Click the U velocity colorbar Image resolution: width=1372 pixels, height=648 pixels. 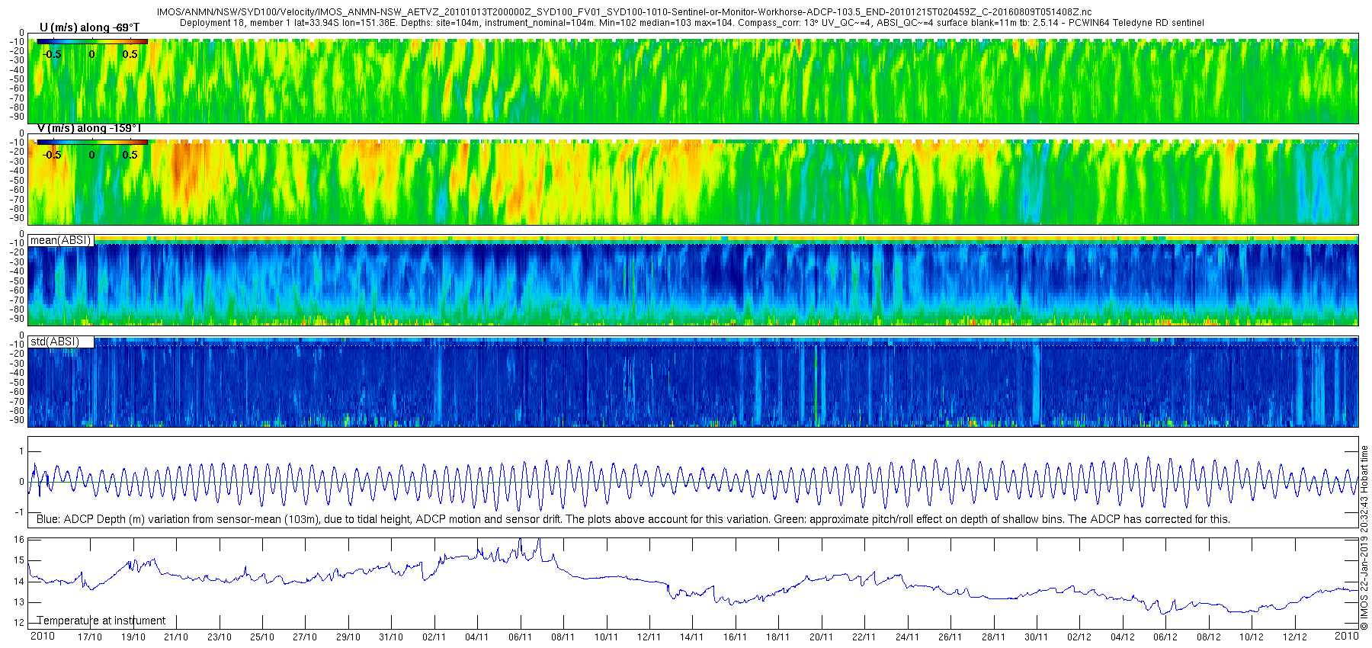click(92, 42)
